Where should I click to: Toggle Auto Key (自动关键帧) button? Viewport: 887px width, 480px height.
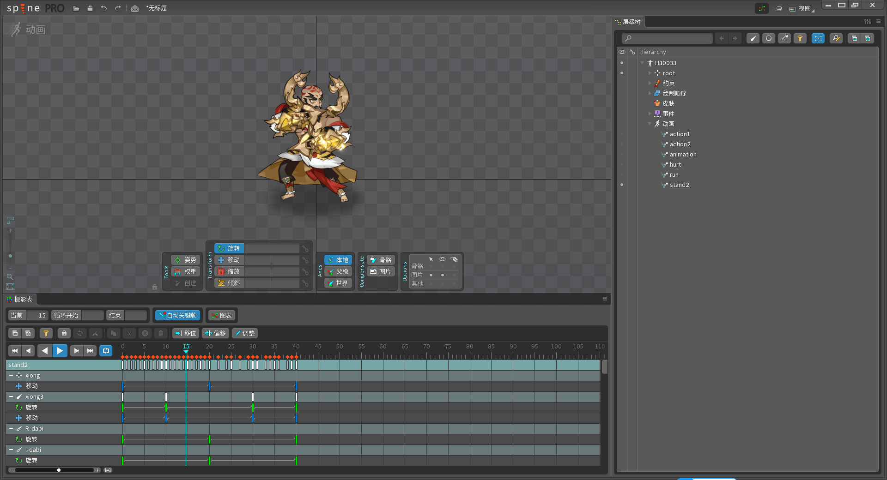coord(178,315)
